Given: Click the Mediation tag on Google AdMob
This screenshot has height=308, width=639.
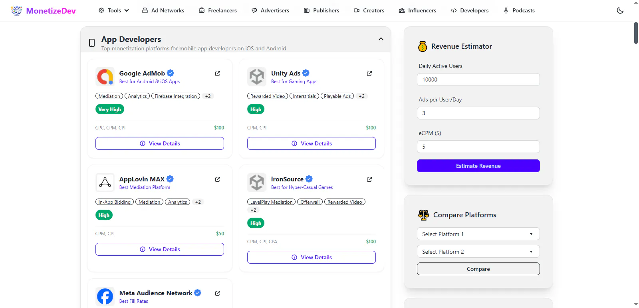Looking at the screenshot, I should point(109,96).
